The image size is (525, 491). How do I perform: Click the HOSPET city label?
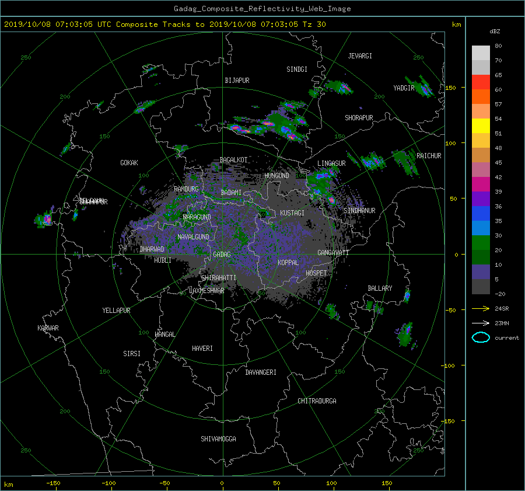point(316,273)
